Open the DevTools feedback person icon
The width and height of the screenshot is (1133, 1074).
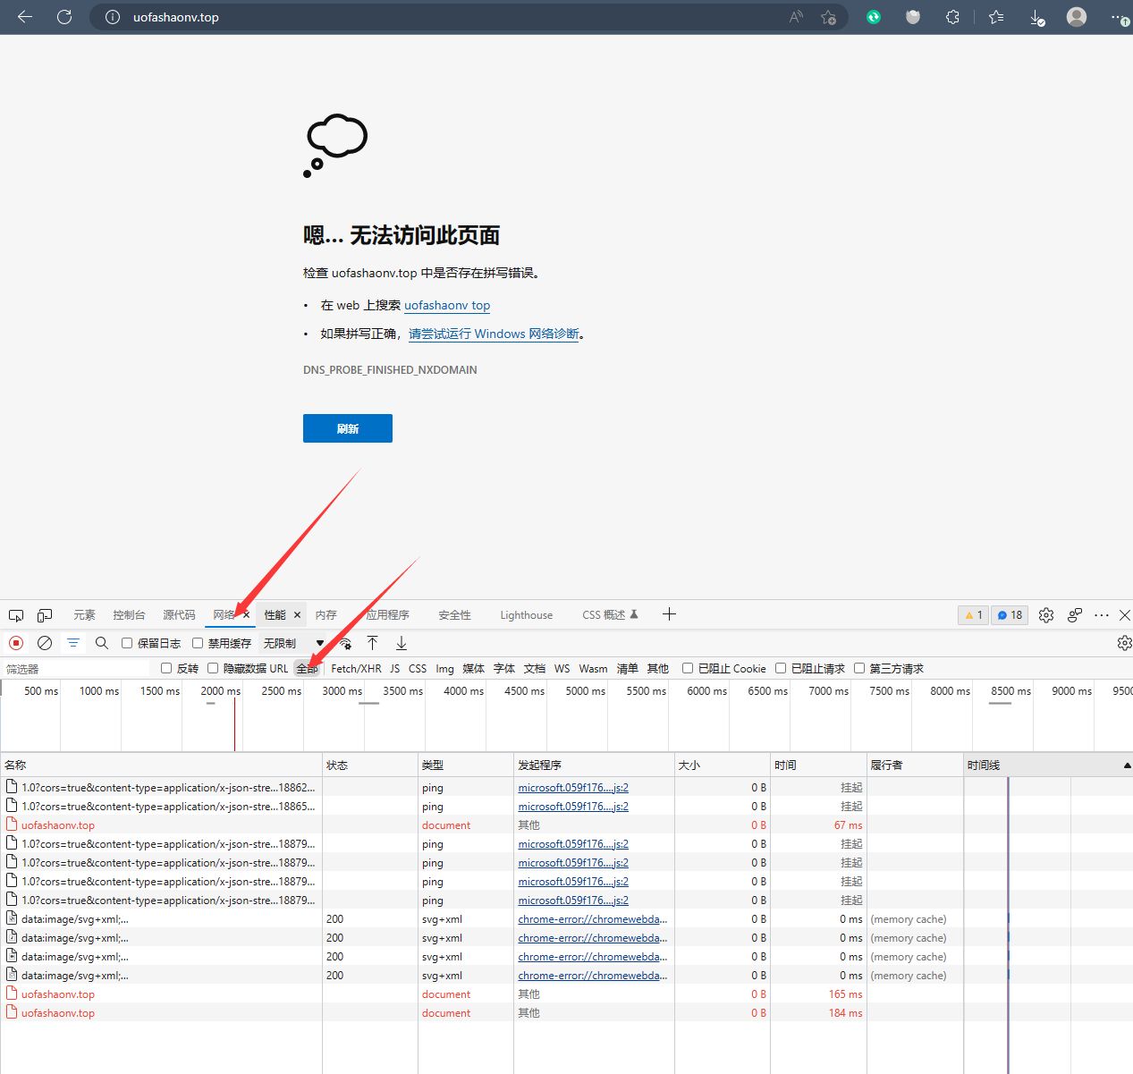tap(1075, 615)
